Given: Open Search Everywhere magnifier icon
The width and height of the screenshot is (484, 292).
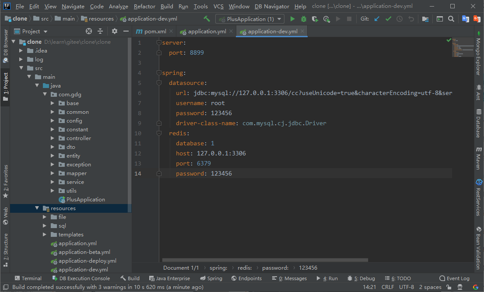Looking at the screenshot, I should pos(451,19).
